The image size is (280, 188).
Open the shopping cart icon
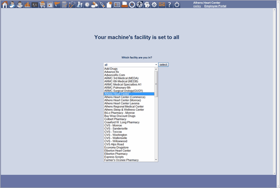click(42, 4)
